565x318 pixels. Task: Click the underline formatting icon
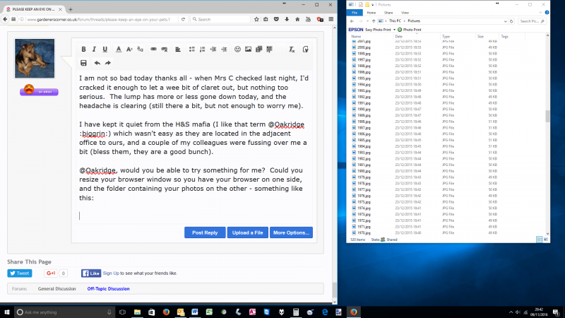coord(105,49)
